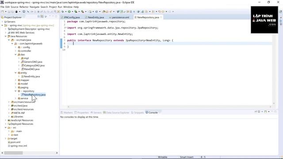Switch to the Properties tab

pos(81,113)
